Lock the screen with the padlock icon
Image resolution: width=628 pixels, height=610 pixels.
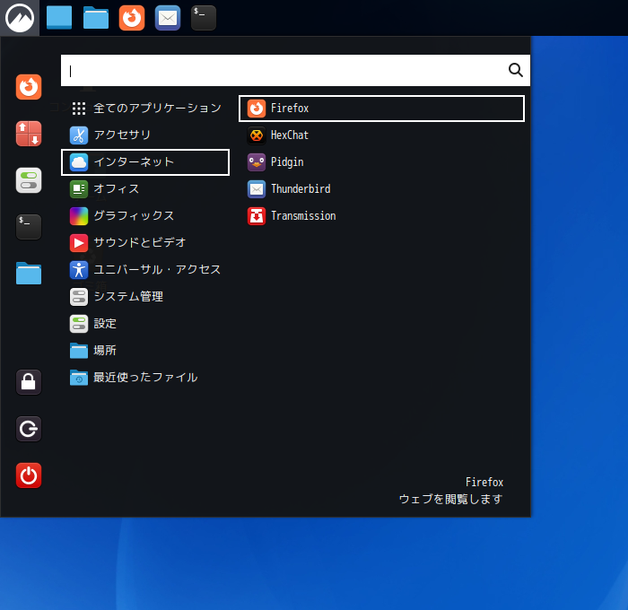tap(29, 382)
